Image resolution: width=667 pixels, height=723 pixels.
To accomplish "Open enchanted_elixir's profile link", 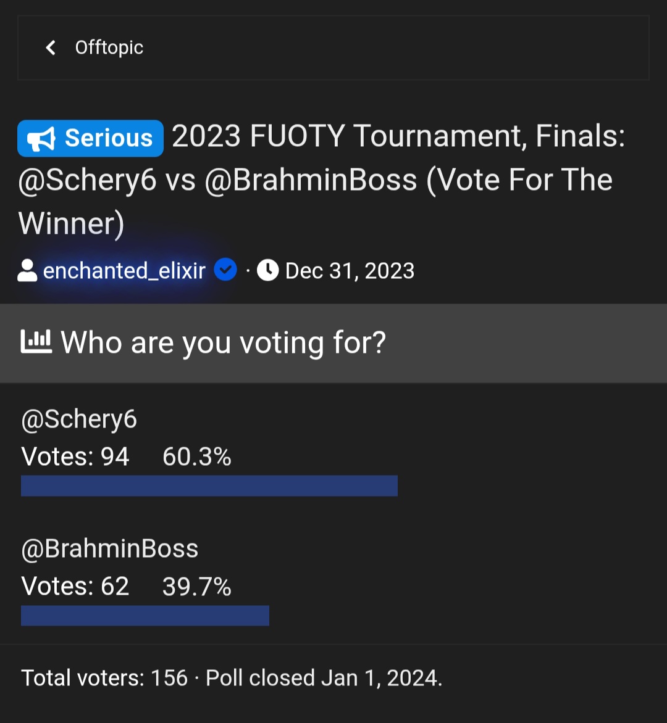I will 124,271.
